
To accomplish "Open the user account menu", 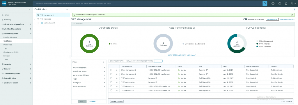I will [293, 3].
